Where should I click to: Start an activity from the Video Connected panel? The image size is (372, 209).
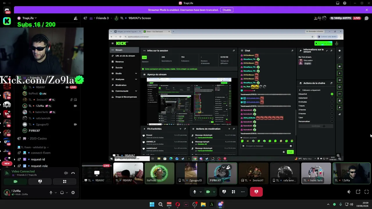(x=65, y=181)
